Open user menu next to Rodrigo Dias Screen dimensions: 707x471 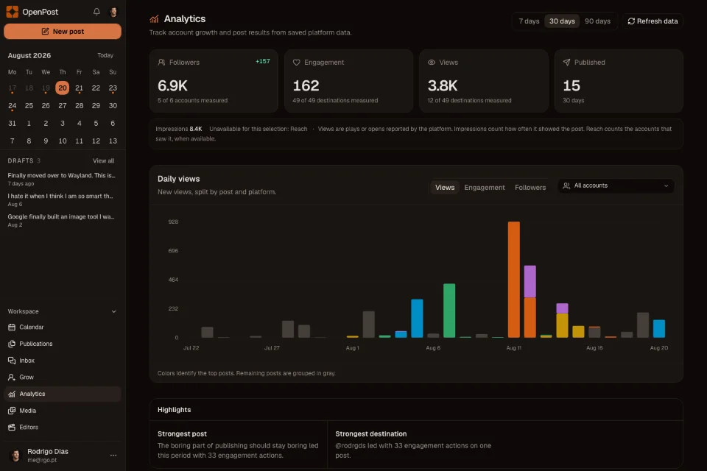[113, 456]
